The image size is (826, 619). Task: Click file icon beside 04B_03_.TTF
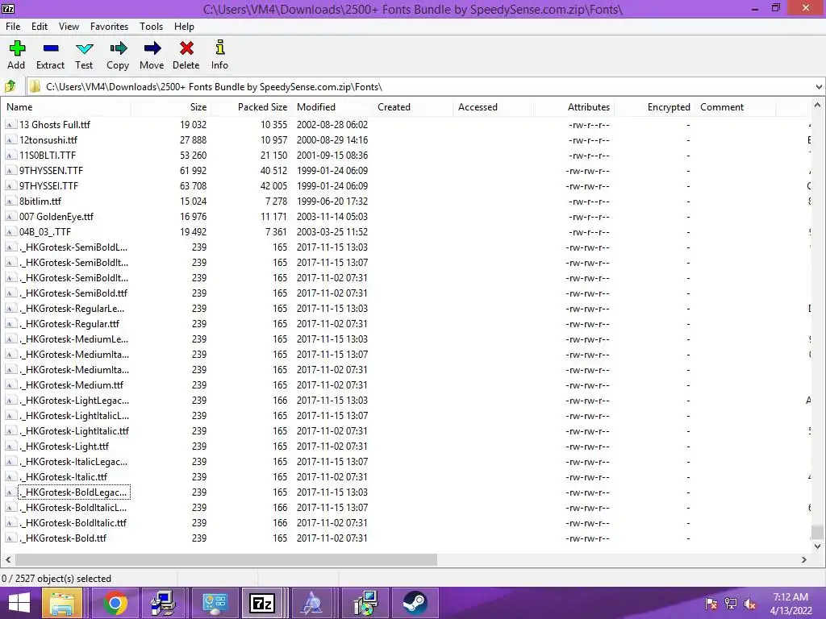(x=10, y=231)
